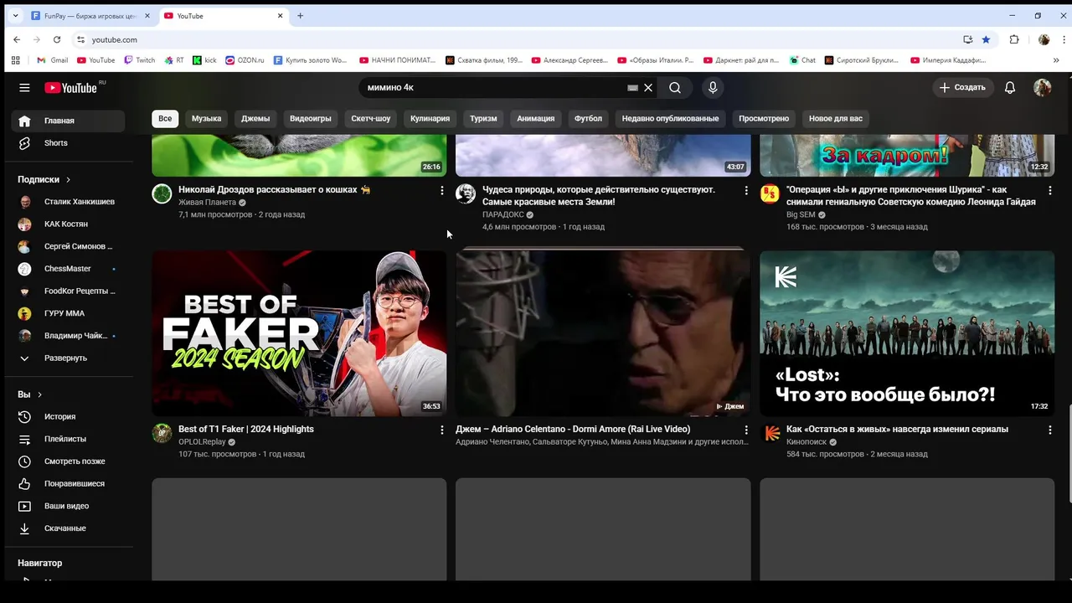Open the Chrome tab search dropdown
Screen dimensions: 1072x603
15,16
